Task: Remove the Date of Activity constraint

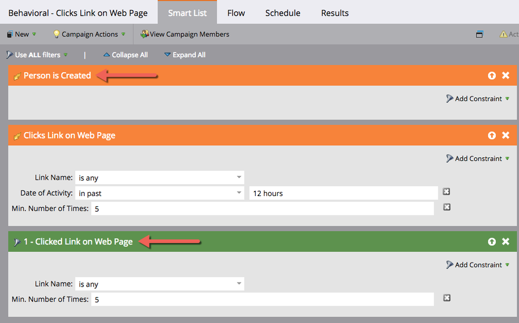Action: [446, 191]
